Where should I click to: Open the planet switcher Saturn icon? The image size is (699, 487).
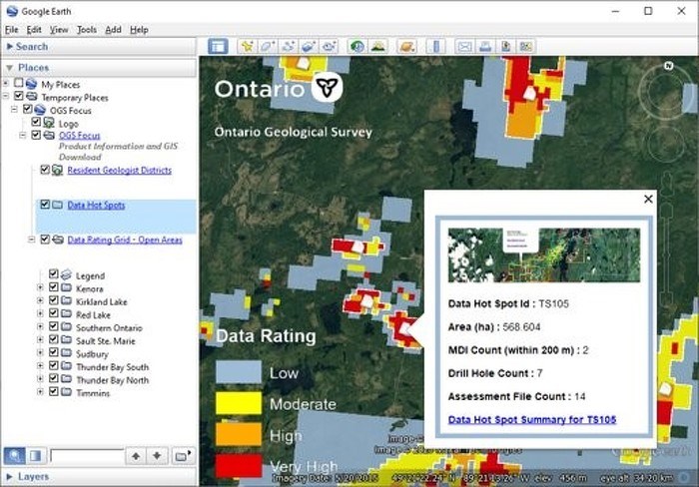(x=406, y=46)
